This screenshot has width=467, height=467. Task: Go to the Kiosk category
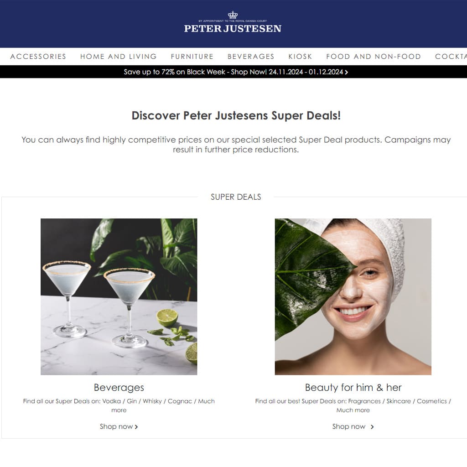tap(300, 57)
